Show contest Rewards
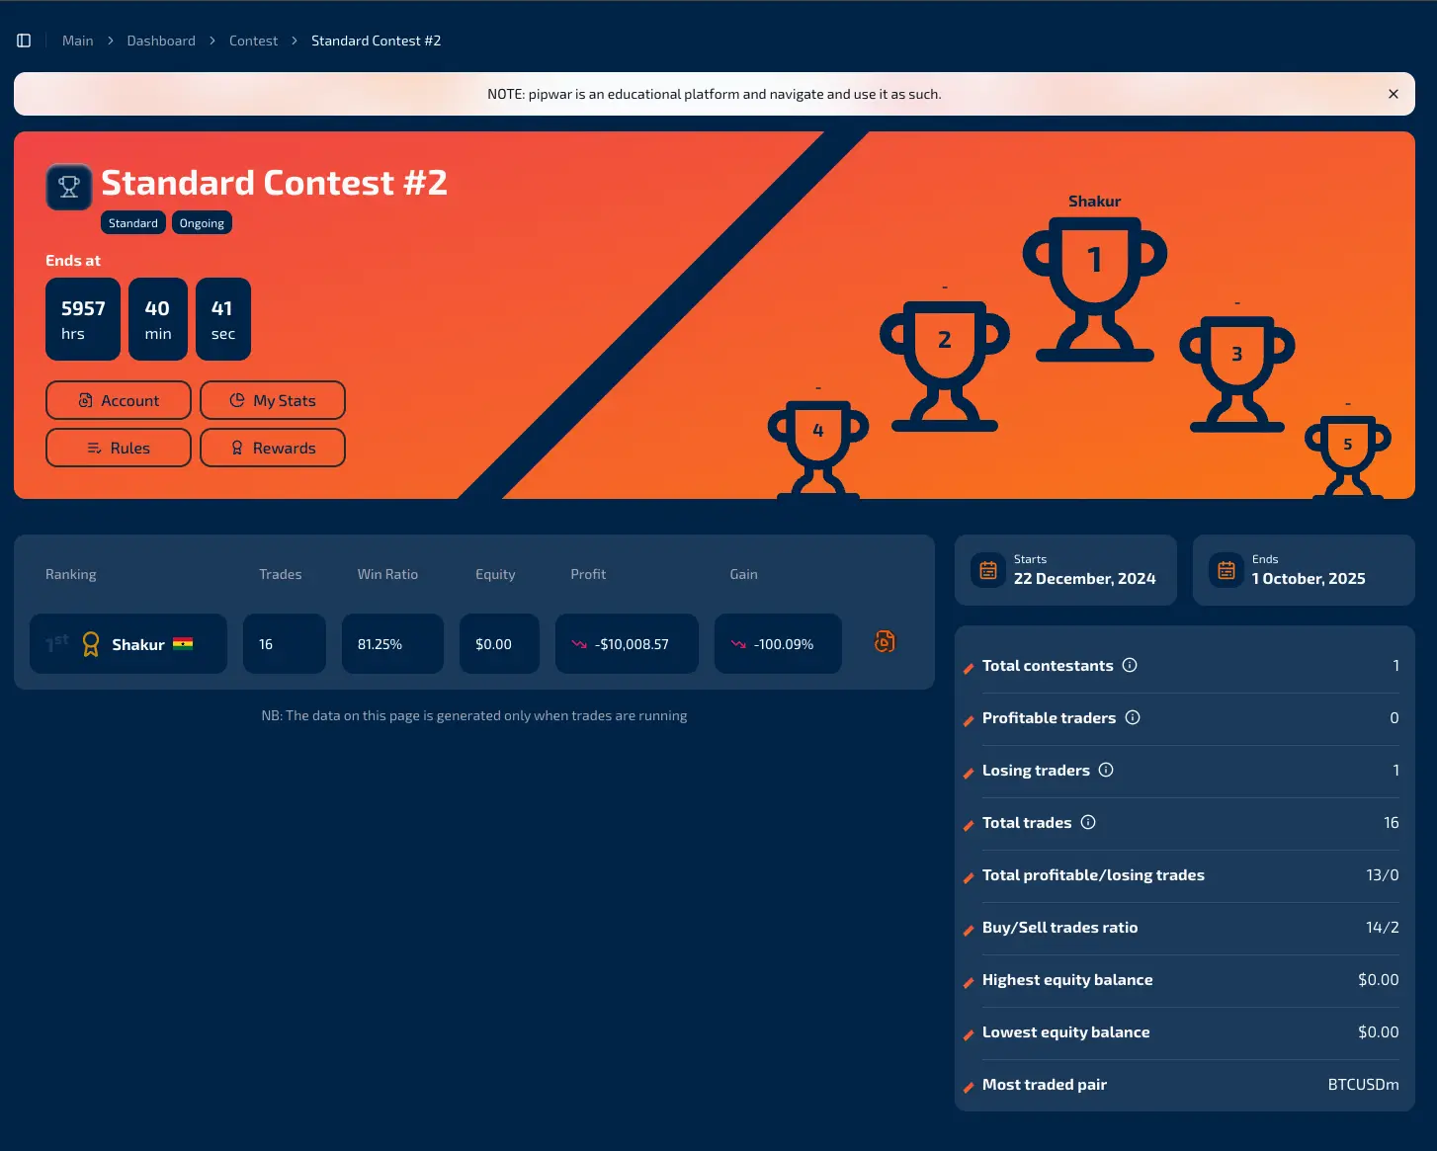This screenshot has width=1437, height=1151. (x=273, y=448)
